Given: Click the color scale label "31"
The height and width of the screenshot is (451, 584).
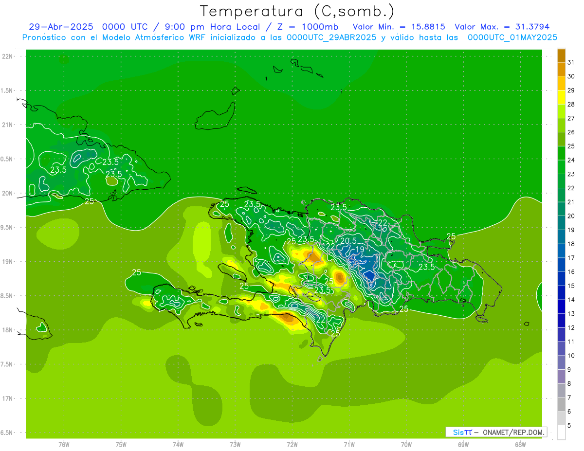Looking at the screenshot, I should tap(571, 62).
